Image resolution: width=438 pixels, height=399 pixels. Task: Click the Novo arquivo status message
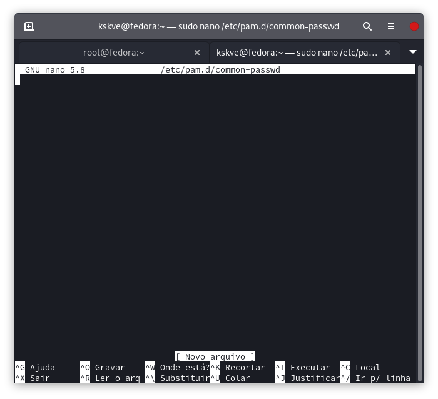click(215, 356)
